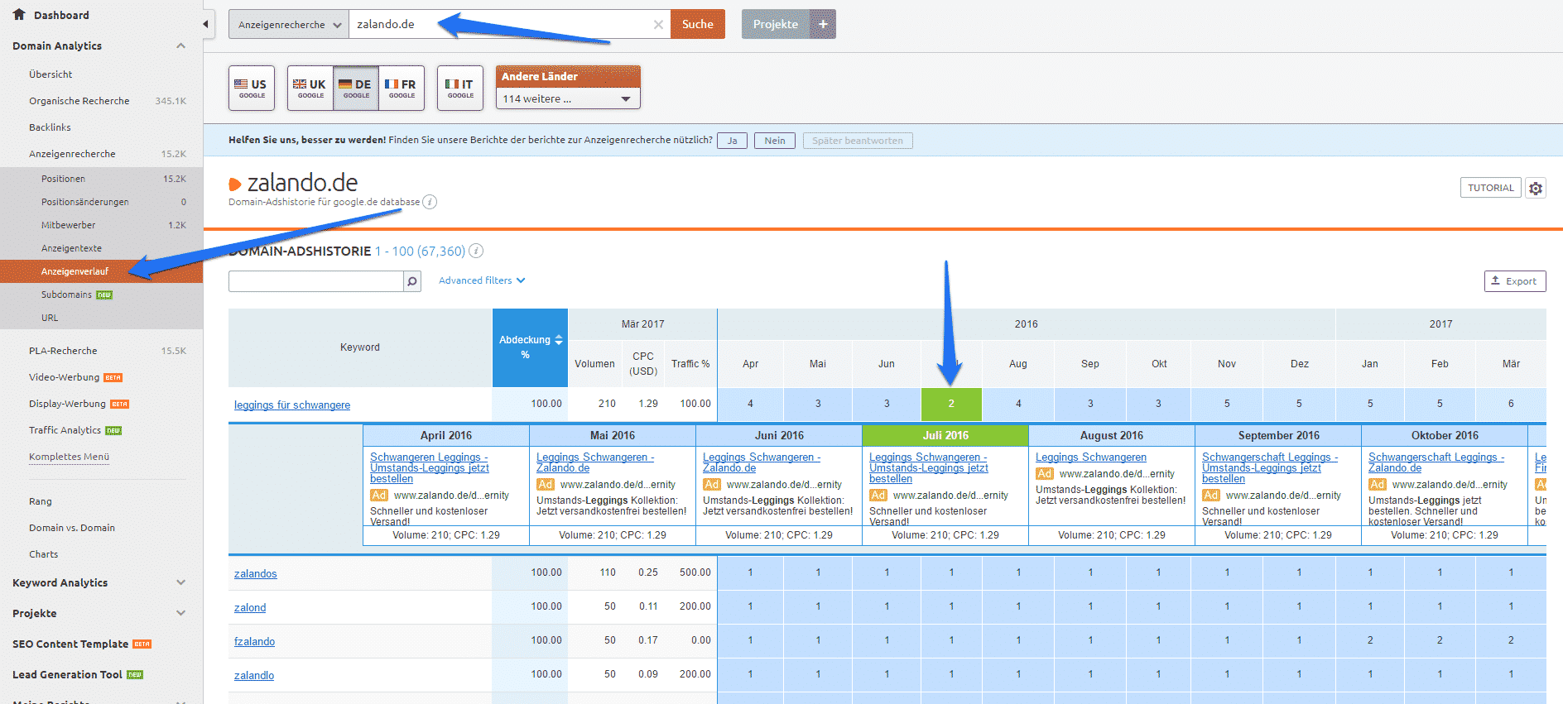Open Subdomains submenu item
Screen dimensions: 1563x704
[x=66, y=295]
